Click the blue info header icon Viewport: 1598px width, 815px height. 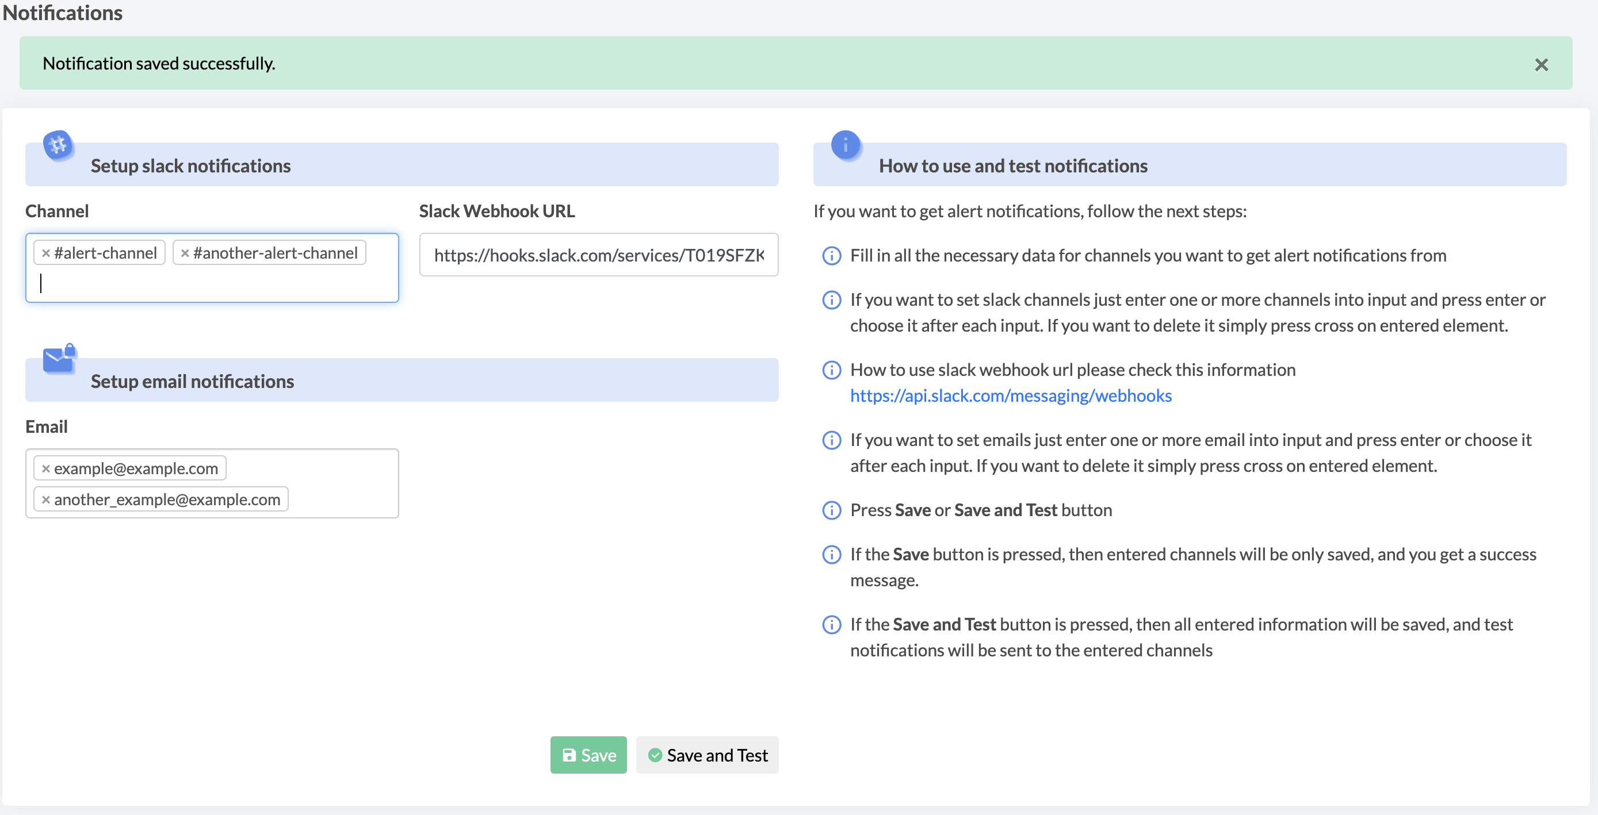click(846, 145)
